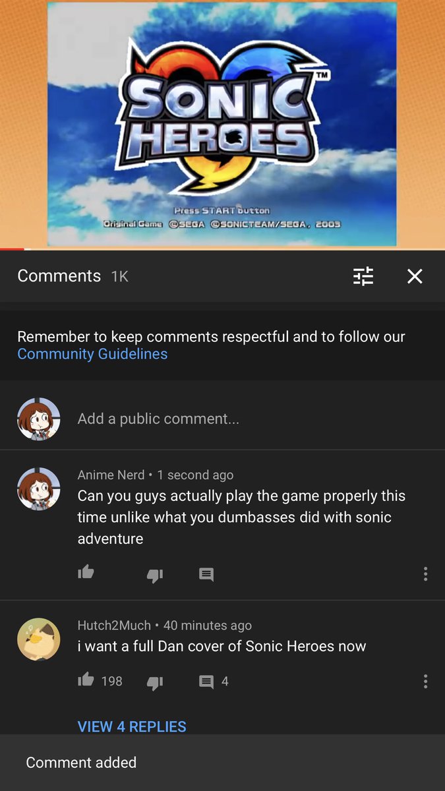Like the Hutch2Much comment

(x=86, y=680)
